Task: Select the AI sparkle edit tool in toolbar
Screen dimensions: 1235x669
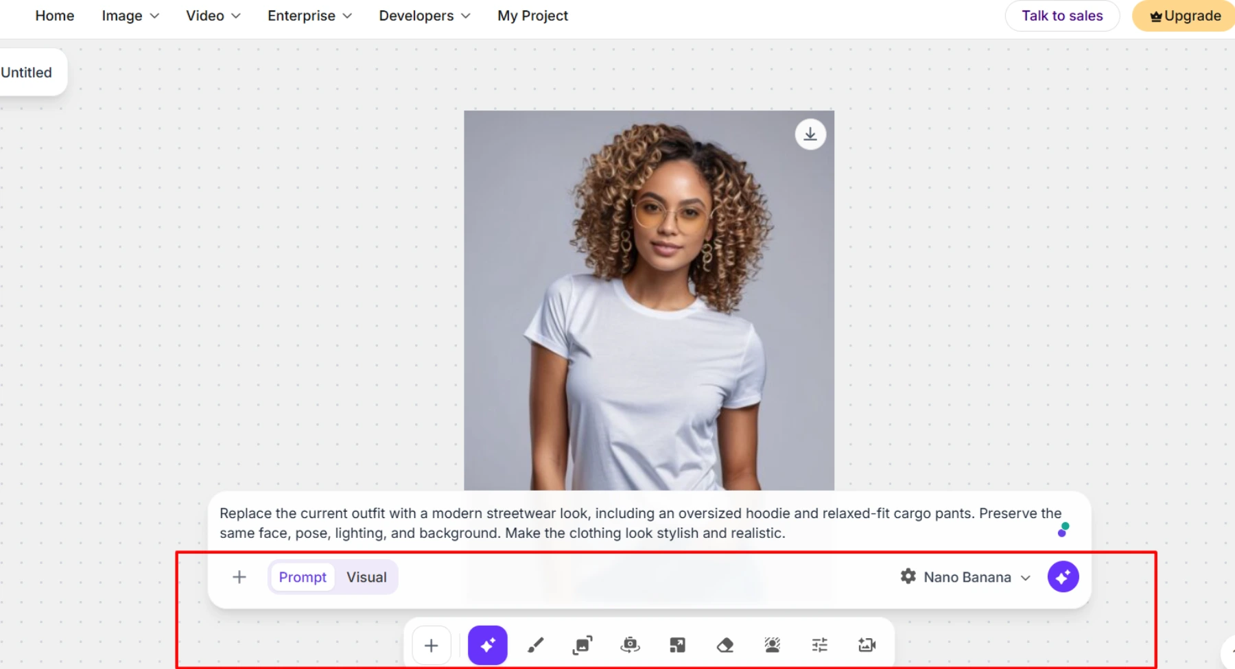Action: point(488,645)
